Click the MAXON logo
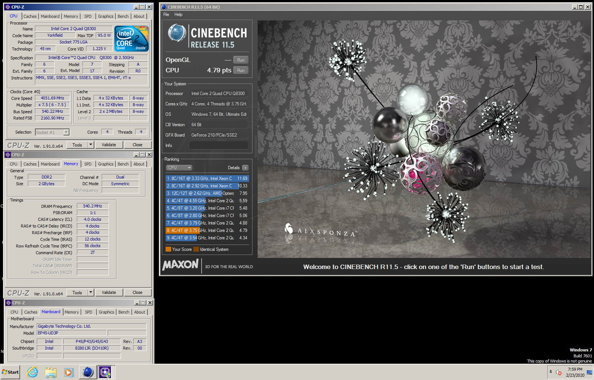This screenshot has width=594, height=380. (x=180, y=265)
